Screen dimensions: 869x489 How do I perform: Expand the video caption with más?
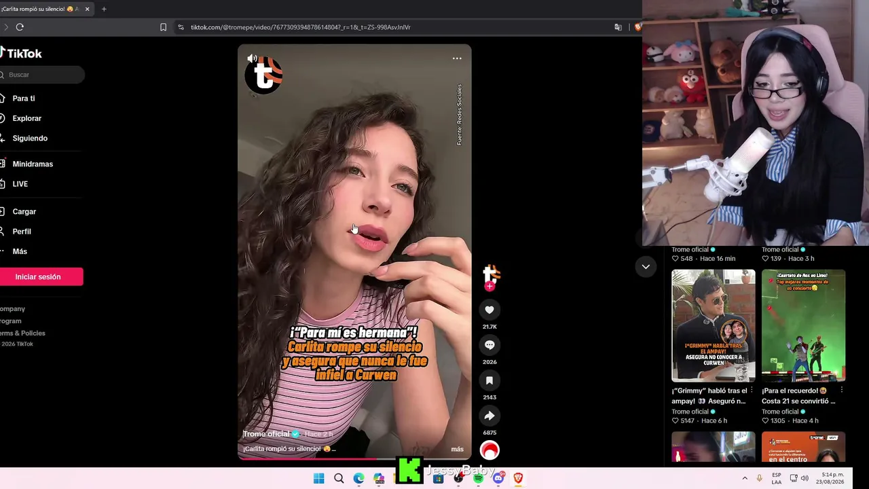tap(457, 449)
